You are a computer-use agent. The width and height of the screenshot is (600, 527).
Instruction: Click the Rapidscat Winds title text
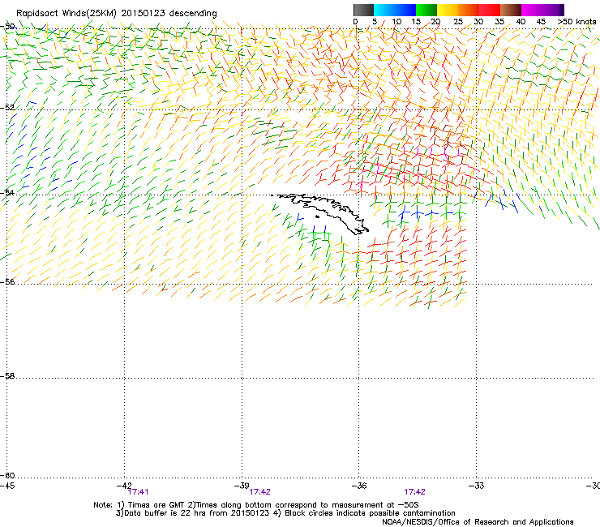tap(116, 14)
